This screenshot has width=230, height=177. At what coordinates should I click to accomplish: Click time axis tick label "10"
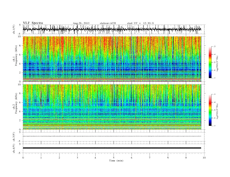click(204, 158)
